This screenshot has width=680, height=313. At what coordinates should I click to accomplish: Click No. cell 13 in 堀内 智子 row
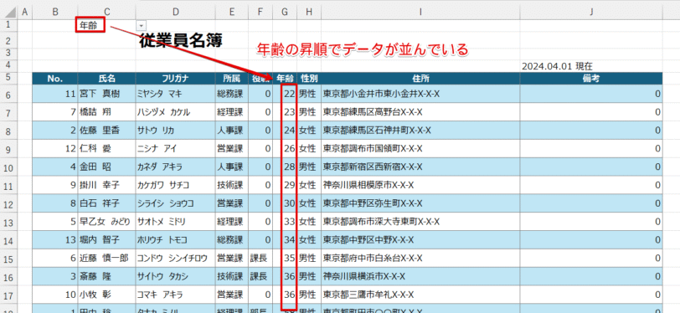[x=55, y=240]
